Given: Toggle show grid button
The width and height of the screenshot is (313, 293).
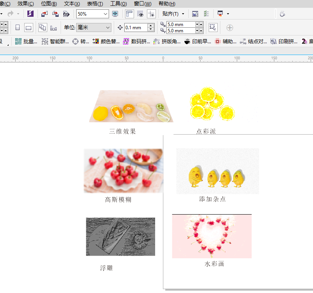Looking at the screenshot, I should pos(140,14).
